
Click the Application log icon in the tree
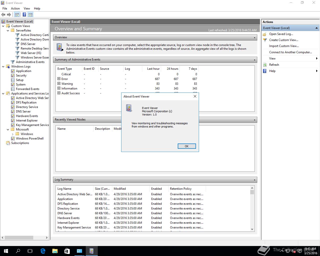[13, 71]
